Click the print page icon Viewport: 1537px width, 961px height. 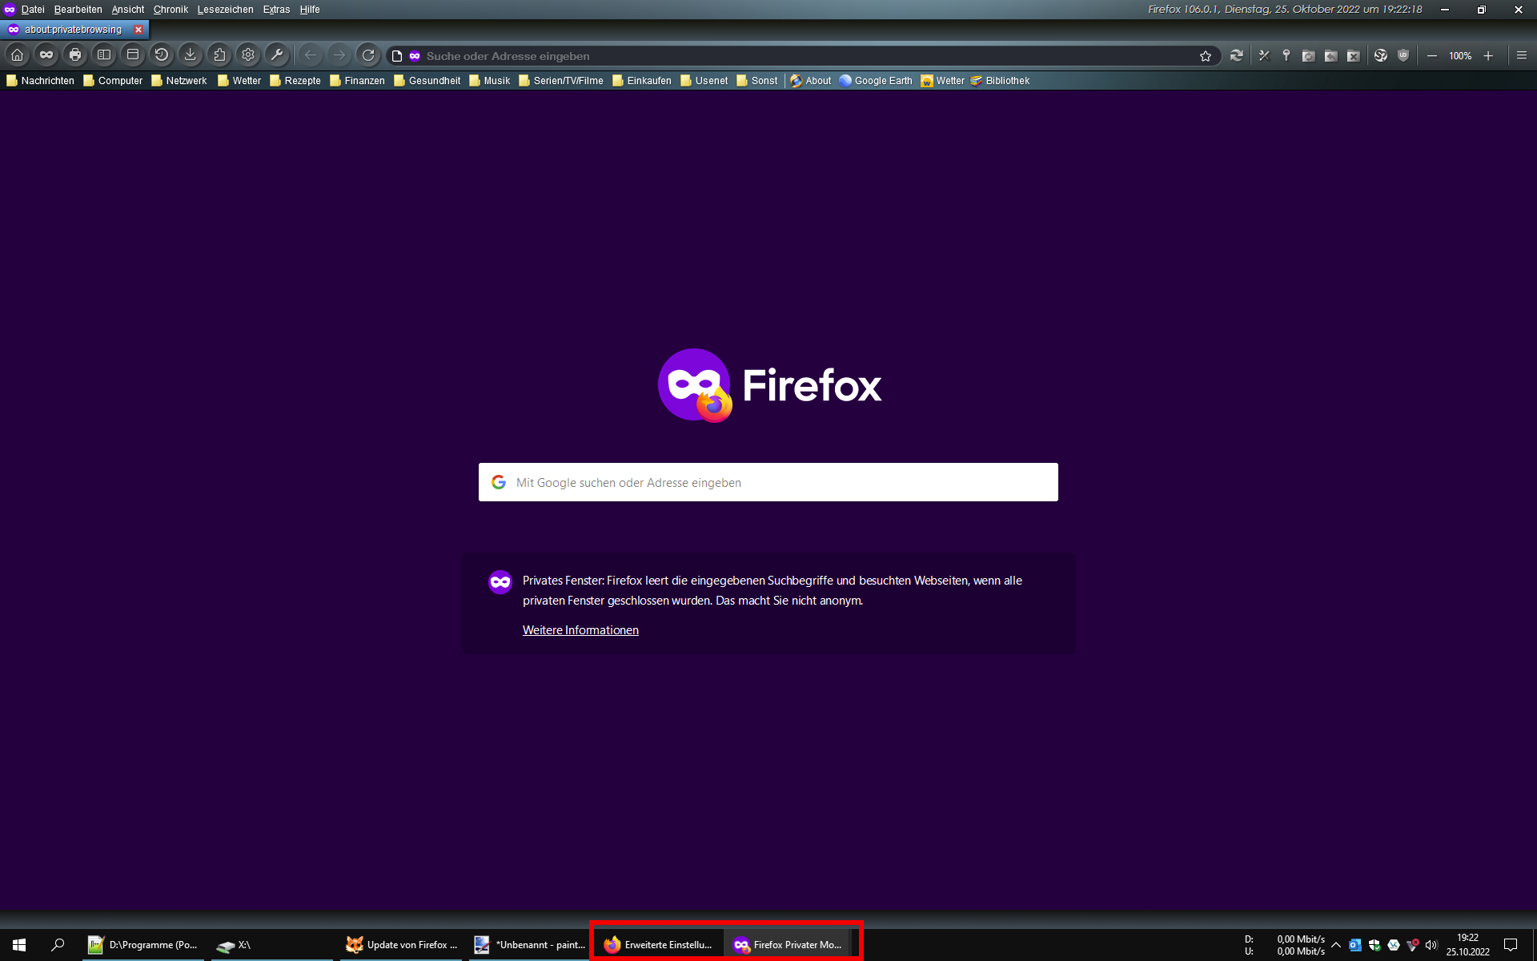pyautogui.click(x=74, y=55)
